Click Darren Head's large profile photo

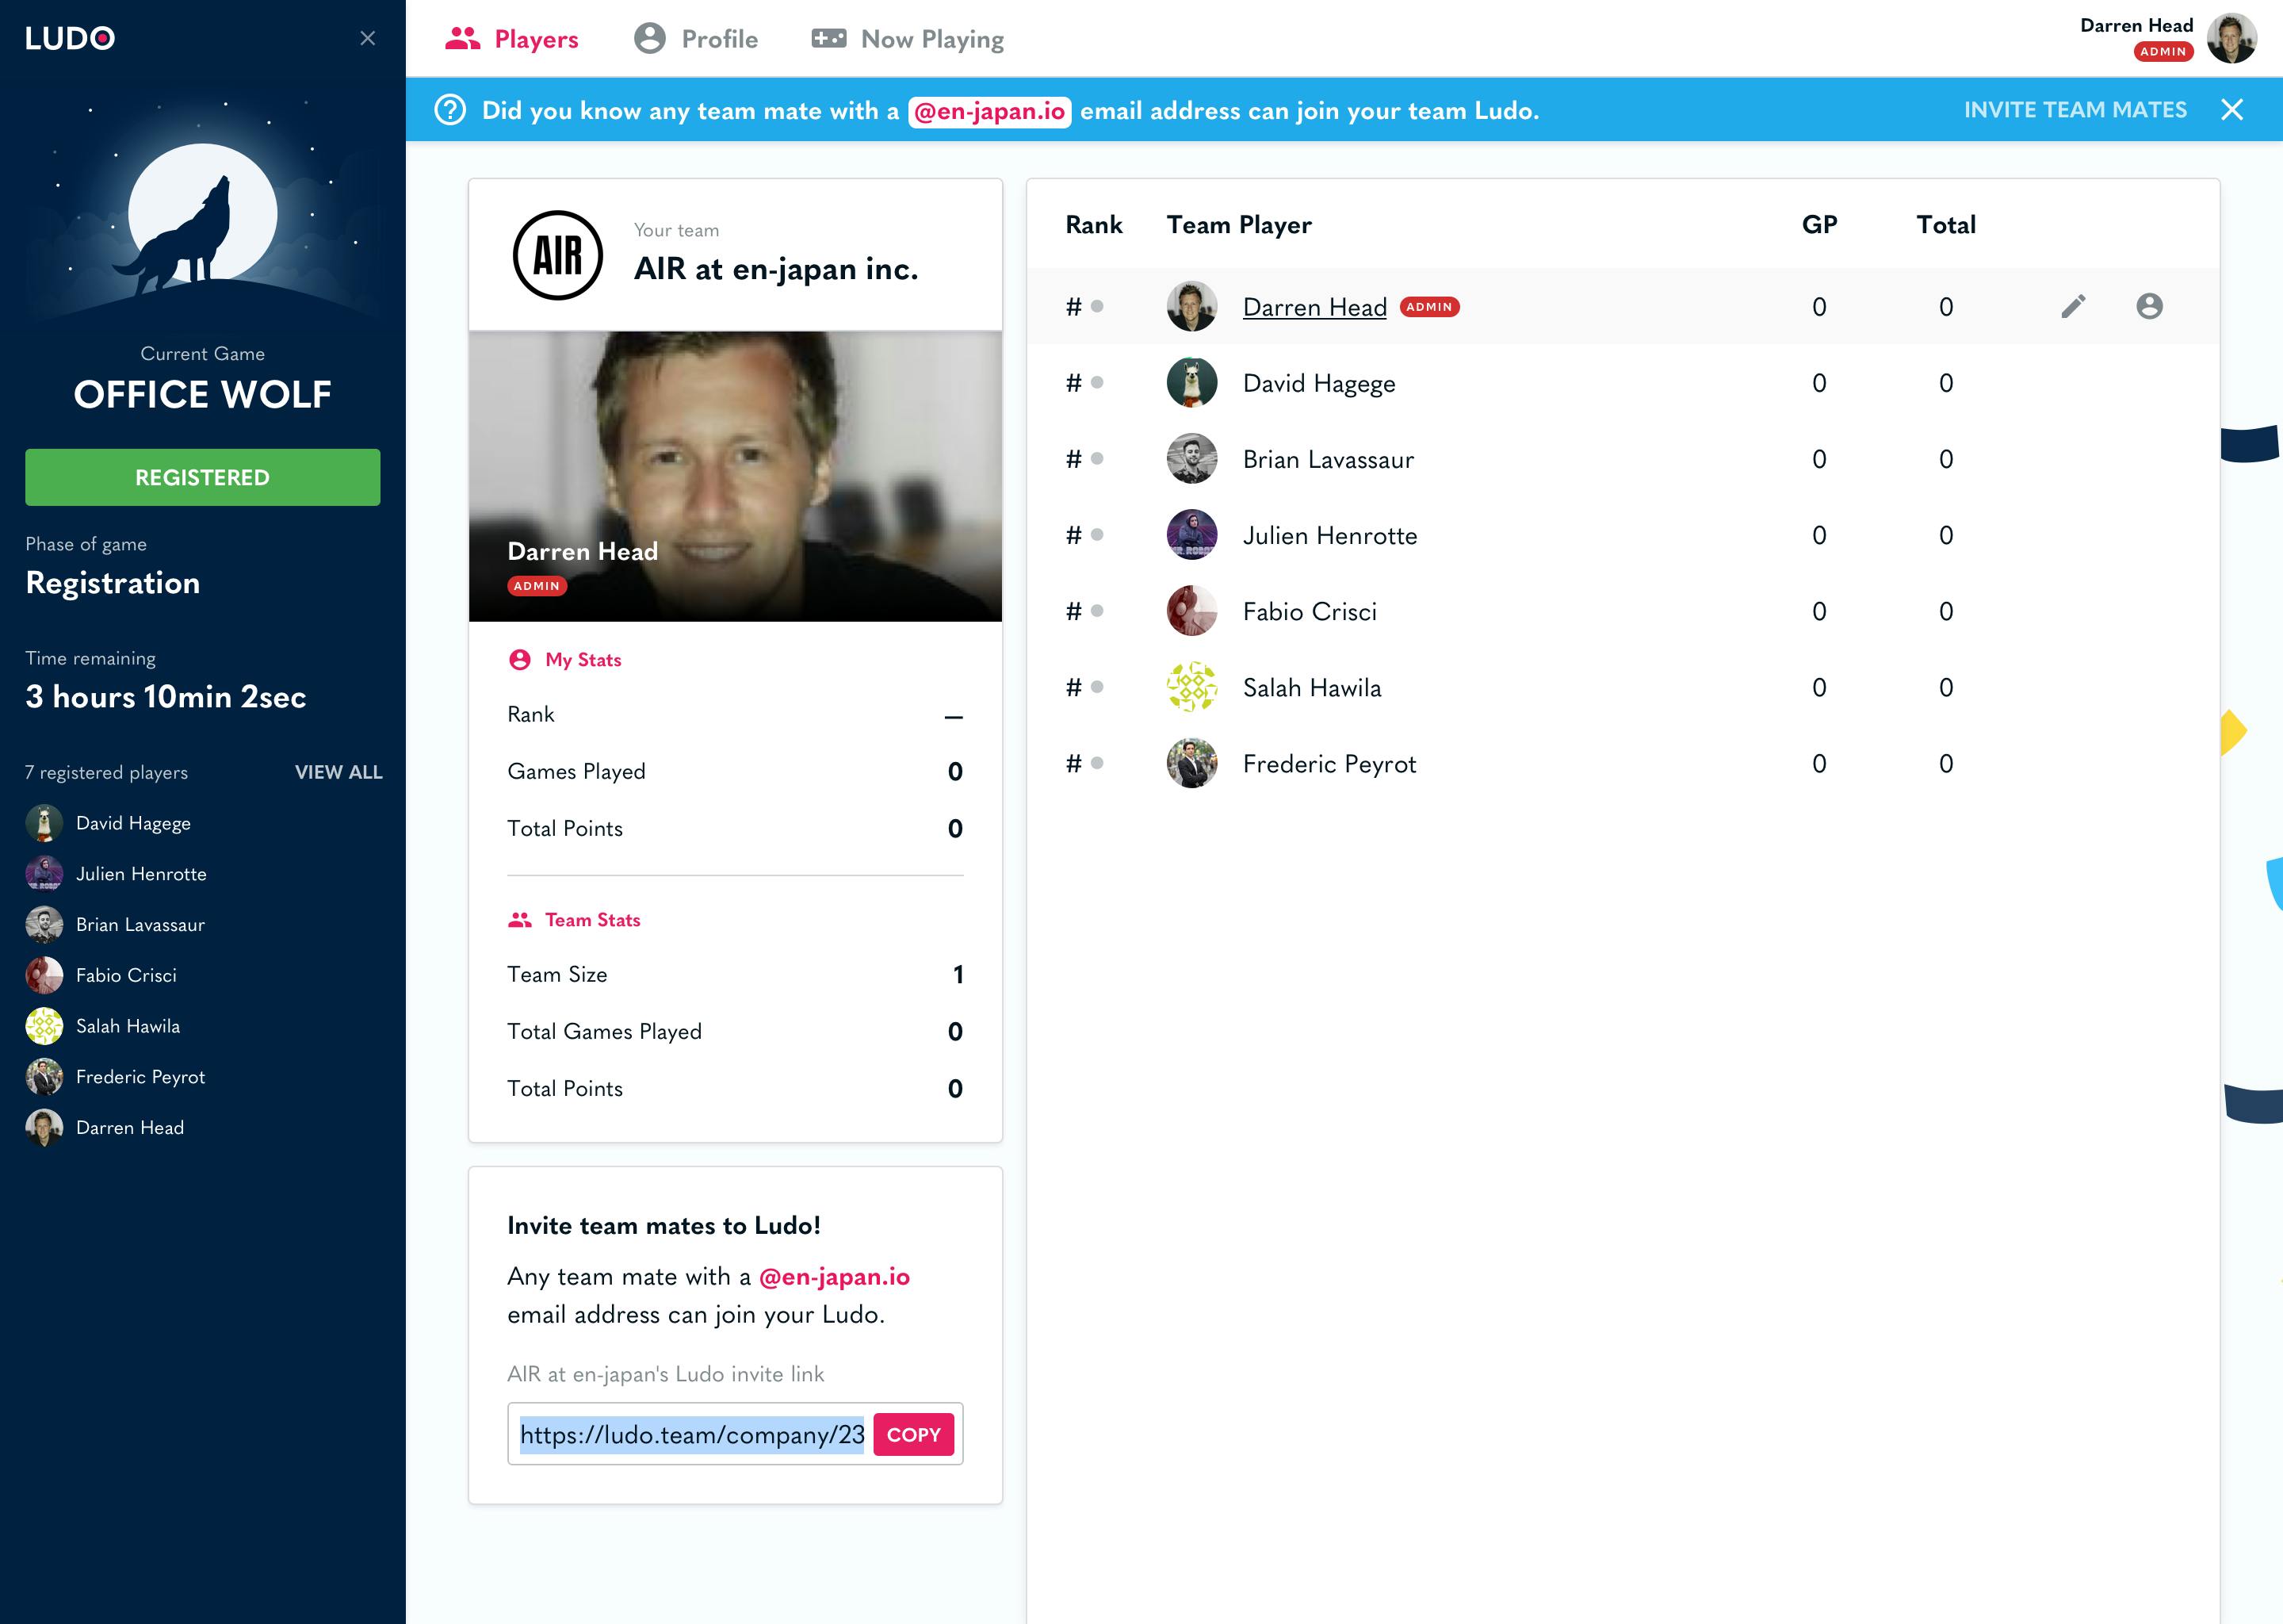[x=736, y=476]
